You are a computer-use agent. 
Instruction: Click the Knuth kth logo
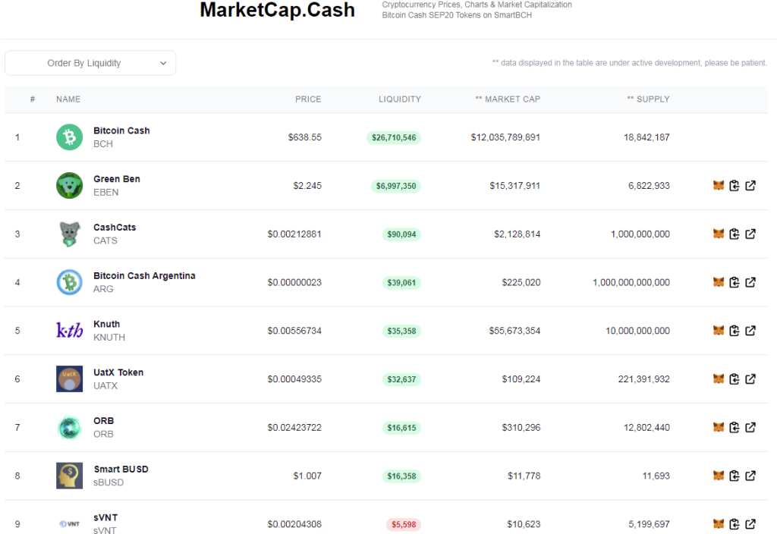[x=69, y=331]
